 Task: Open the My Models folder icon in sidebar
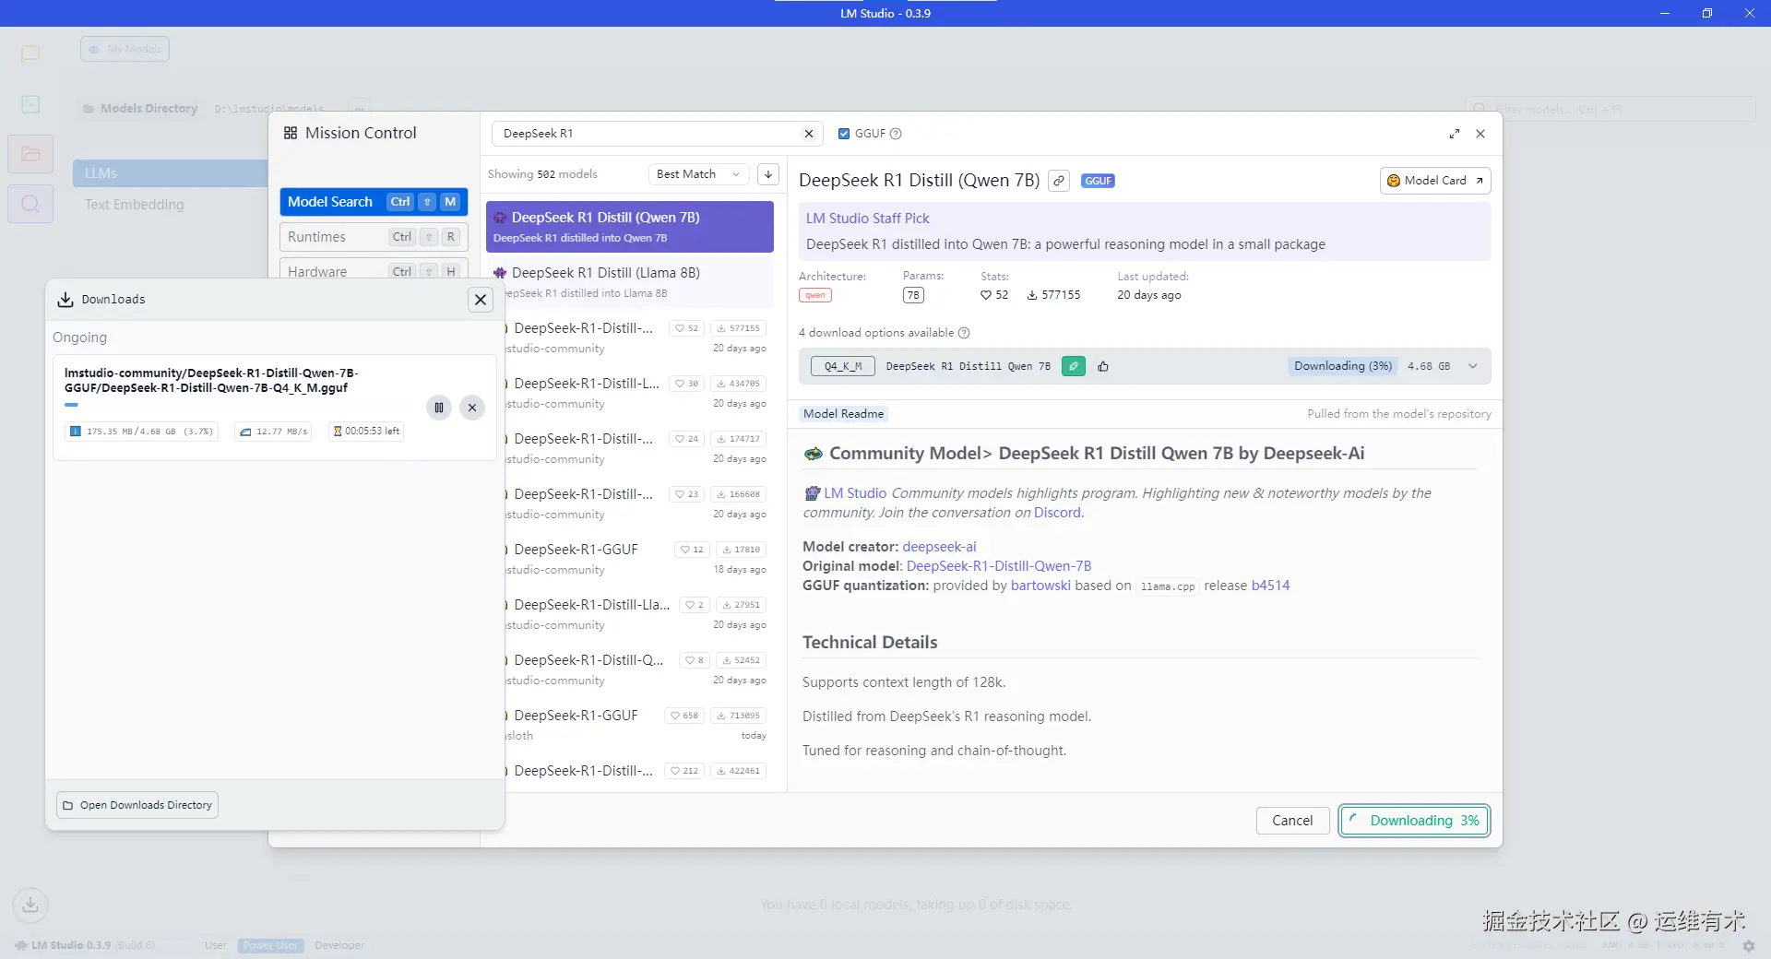(x=30, y=154)
